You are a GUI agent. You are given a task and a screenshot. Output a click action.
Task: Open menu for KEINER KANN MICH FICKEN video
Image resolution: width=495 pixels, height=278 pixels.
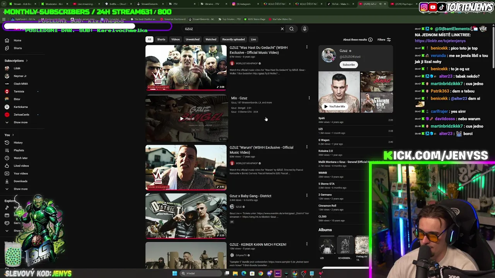click(x=307, y=244)
